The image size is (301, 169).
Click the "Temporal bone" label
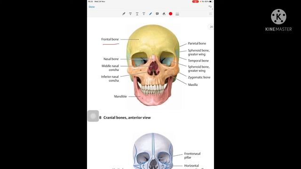click(x=198, y=61)
